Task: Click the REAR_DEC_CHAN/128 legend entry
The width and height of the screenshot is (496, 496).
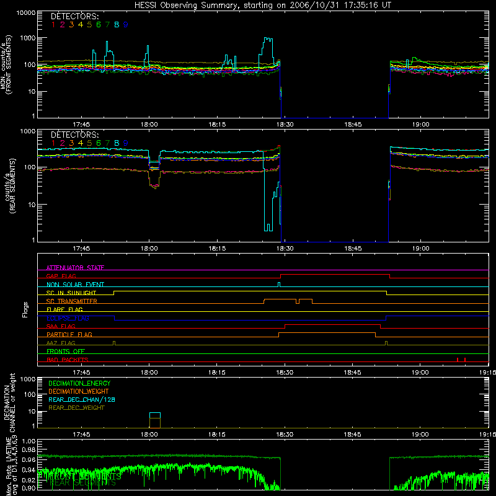Action: tap(82, 399)
